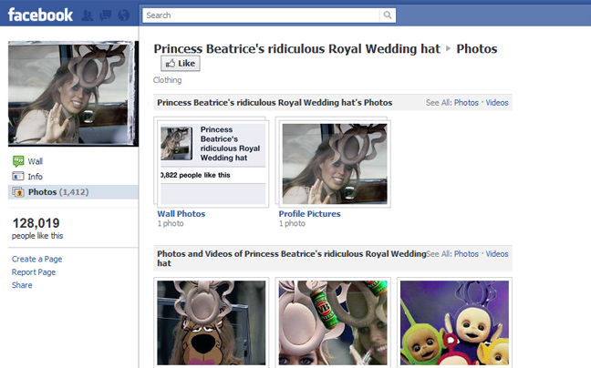Click the Wall speech bubble icon
This screenshot has width=591, height=368.
(x=18, y=161)
